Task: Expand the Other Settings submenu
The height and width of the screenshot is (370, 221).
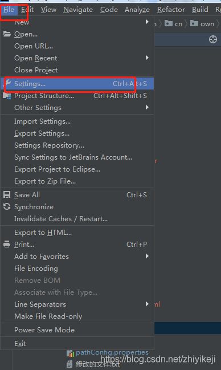Action: [x=77, y=108]
